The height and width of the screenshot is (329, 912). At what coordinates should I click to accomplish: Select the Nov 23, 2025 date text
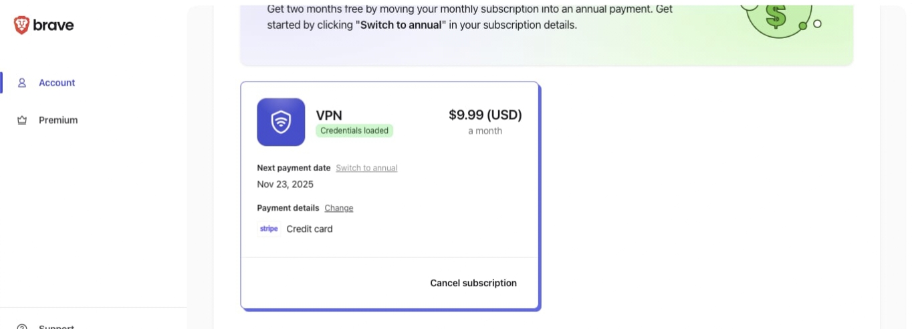pos(285,185)
